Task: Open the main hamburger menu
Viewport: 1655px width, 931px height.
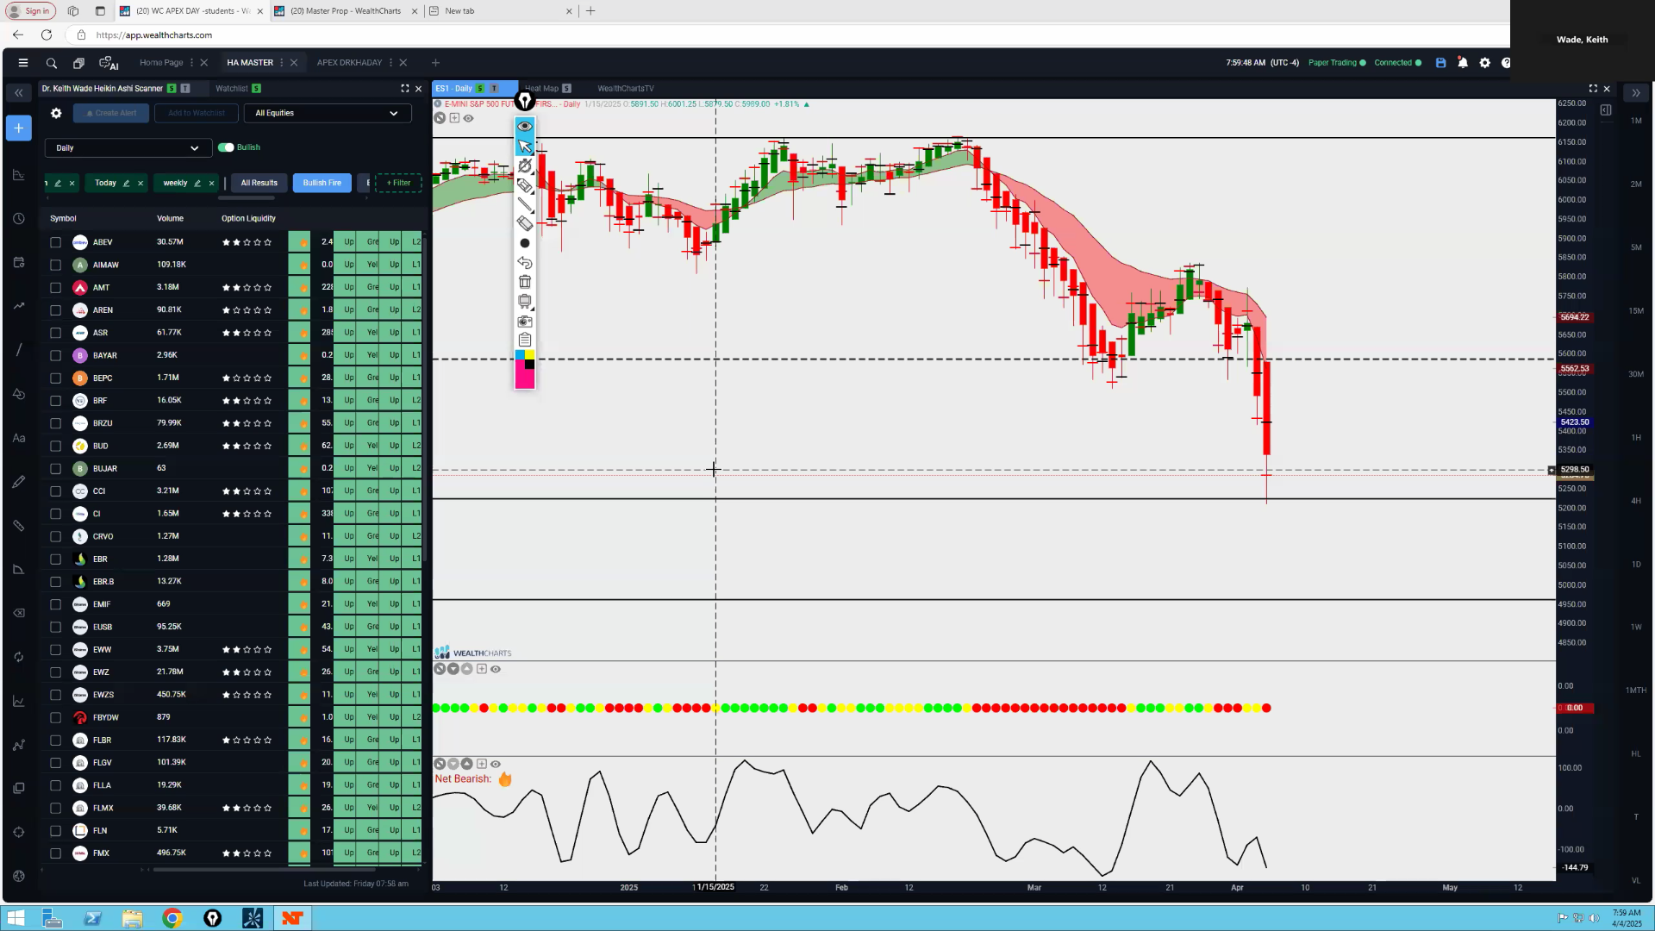Action: coord(23,63)
